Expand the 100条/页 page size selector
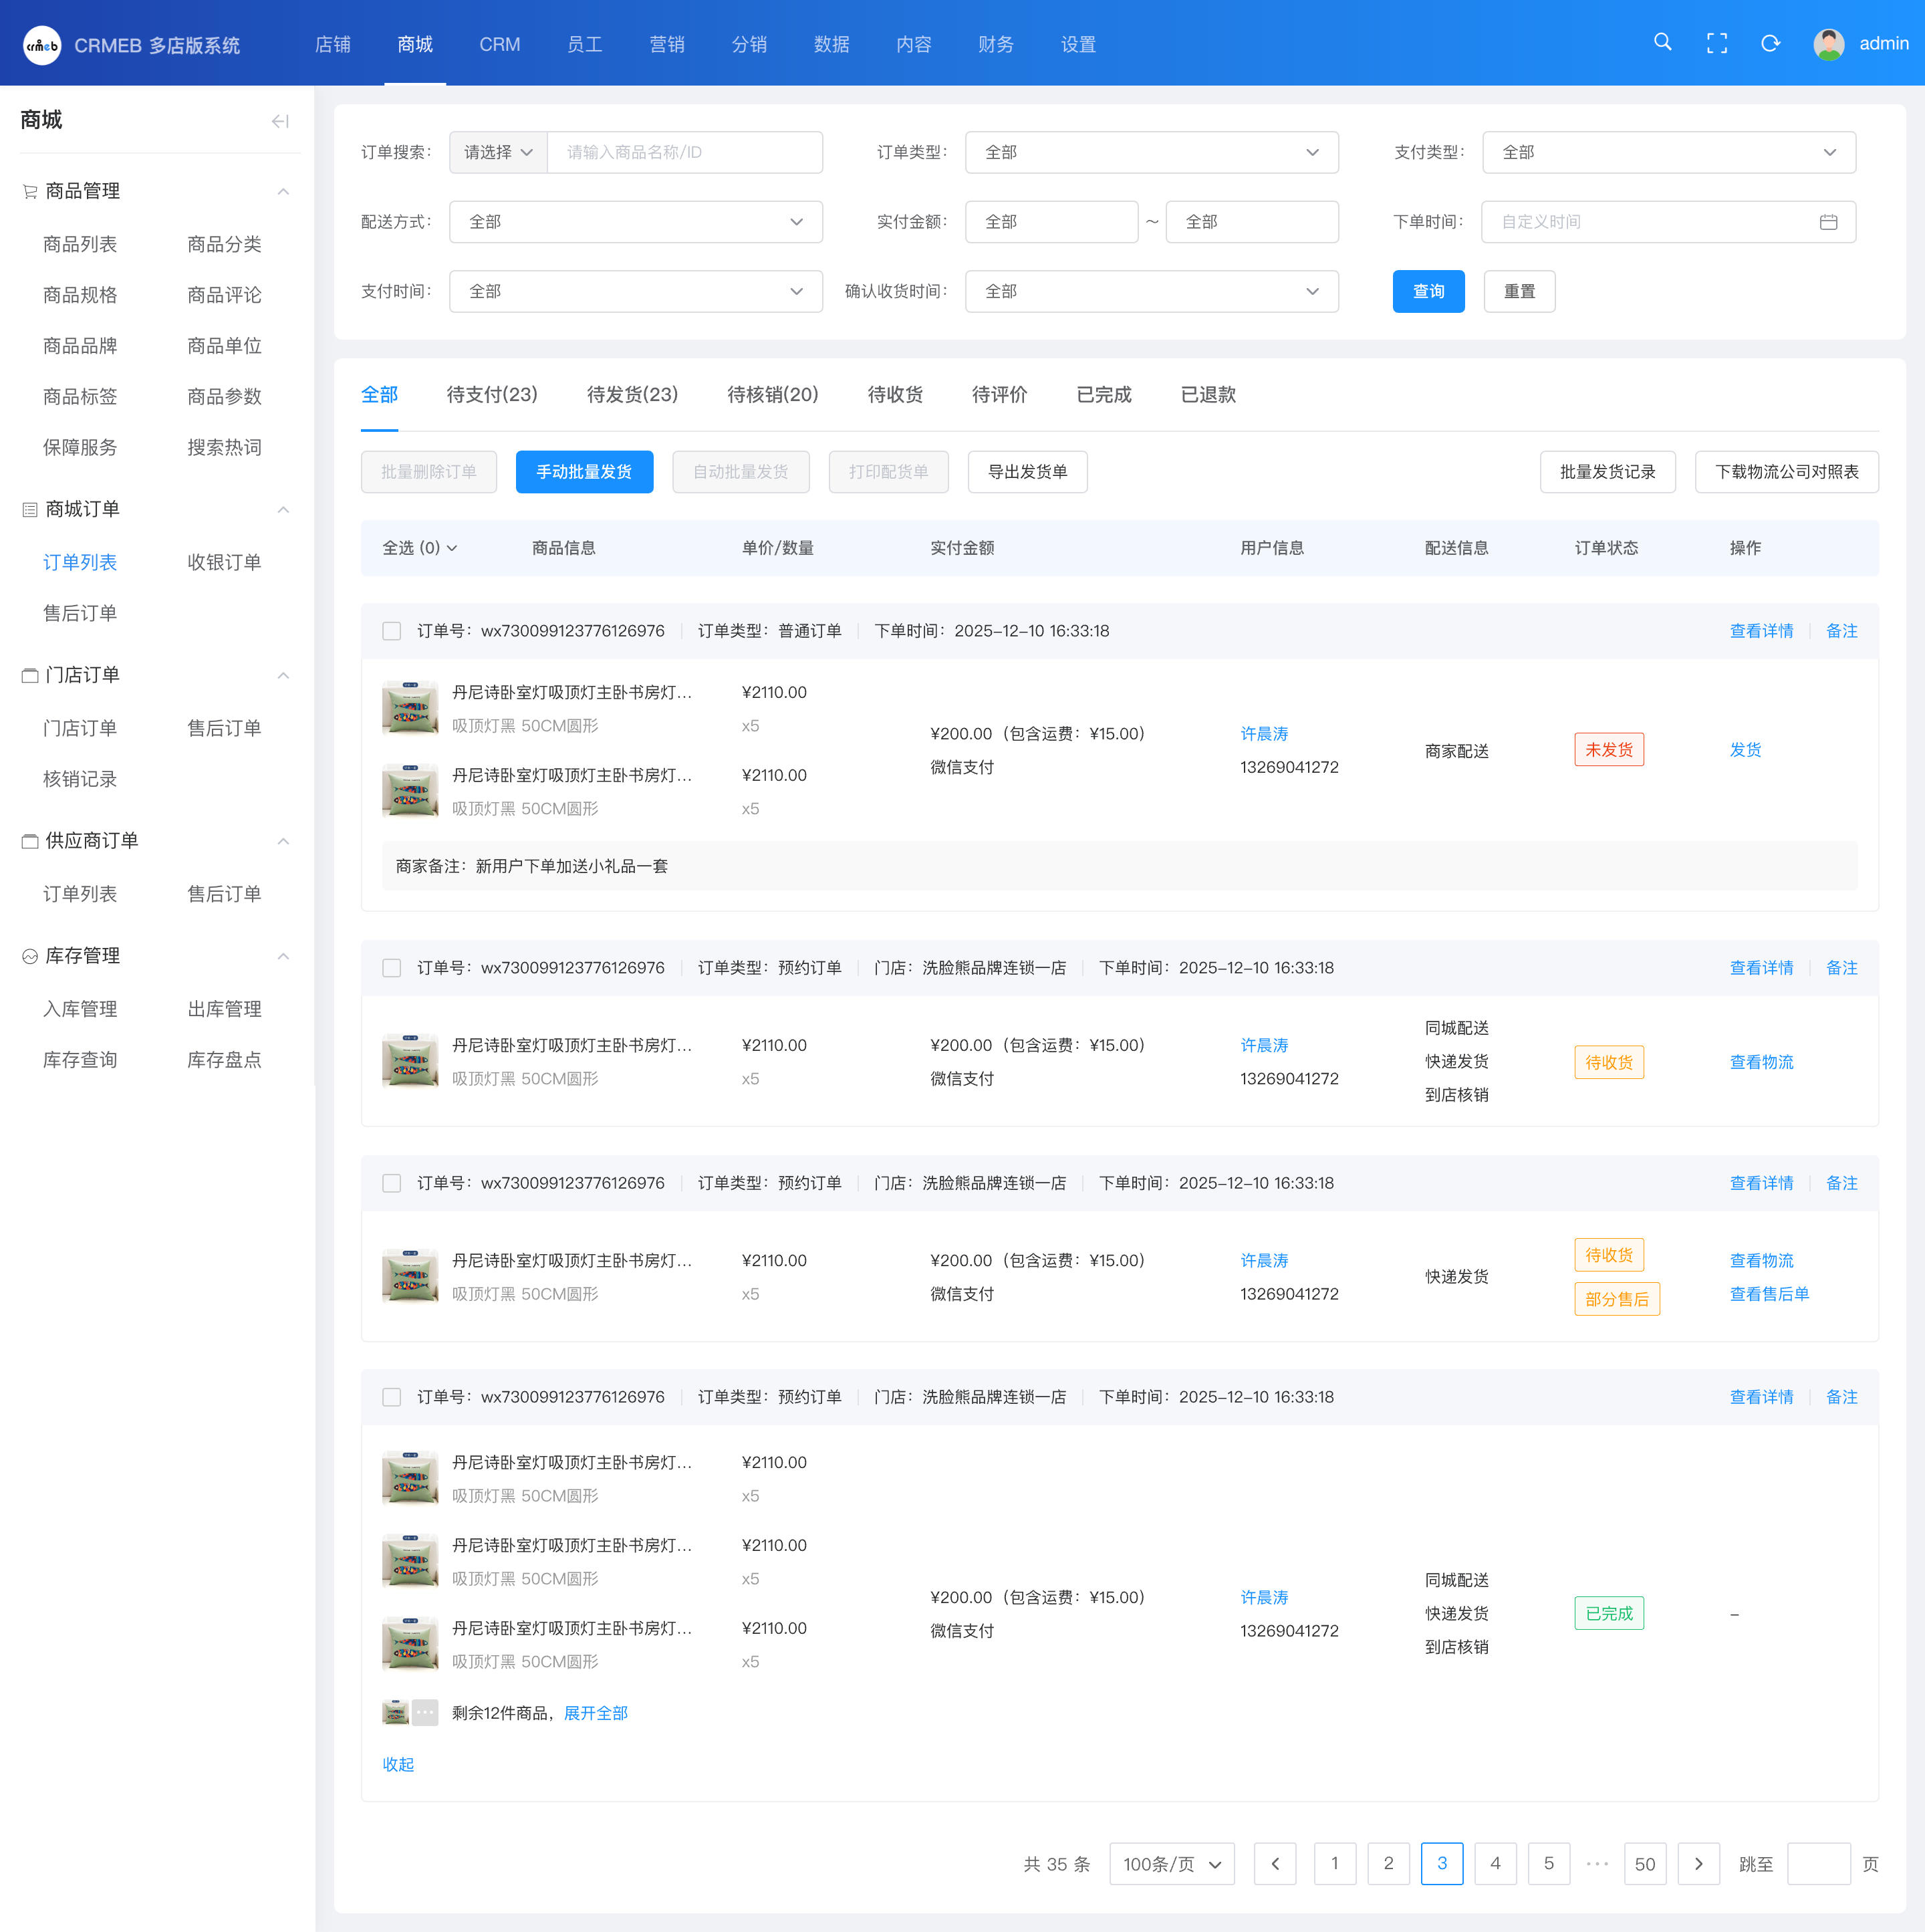1925x1932 pixels. (1171, 1863)
